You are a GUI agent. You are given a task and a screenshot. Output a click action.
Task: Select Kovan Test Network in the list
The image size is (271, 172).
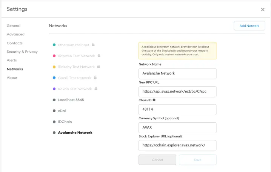coord(75,89)
